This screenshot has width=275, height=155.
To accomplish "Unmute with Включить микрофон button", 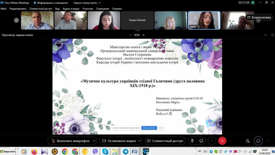I will (69, 141).
